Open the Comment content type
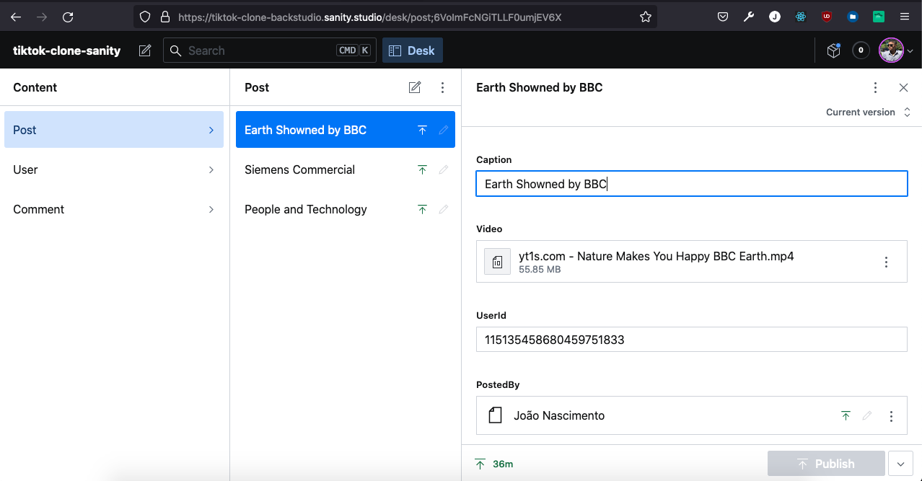The height and width of the screenshot is (481, 922). (114, 209)
